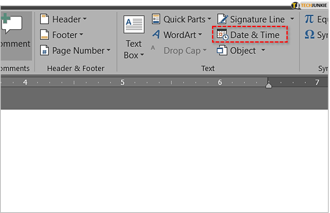Open the dropdown arrow next to Object
The image size is (330, 213).
point(263,51)
